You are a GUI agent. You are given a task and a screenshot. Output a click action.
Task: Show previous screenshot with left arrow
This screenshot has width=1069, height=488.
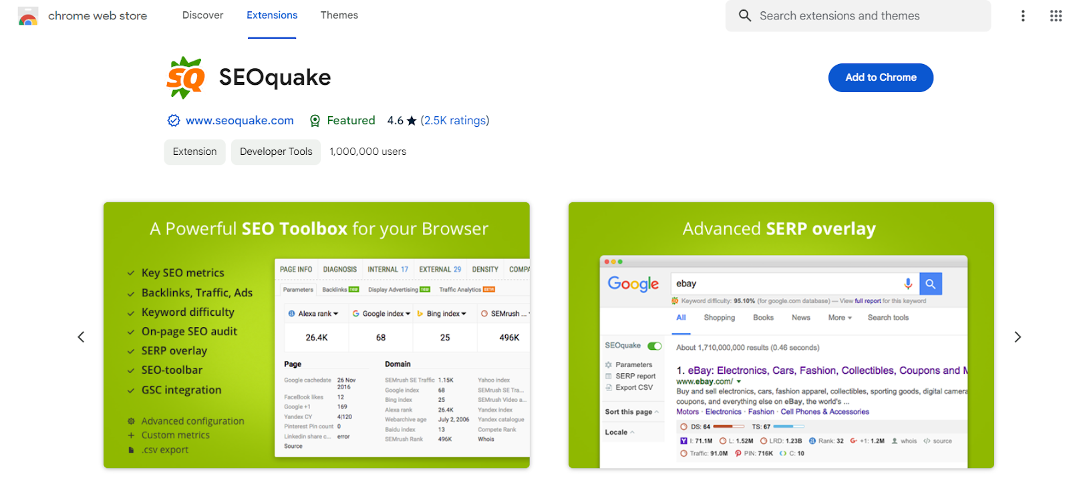[x=81, y=337]
